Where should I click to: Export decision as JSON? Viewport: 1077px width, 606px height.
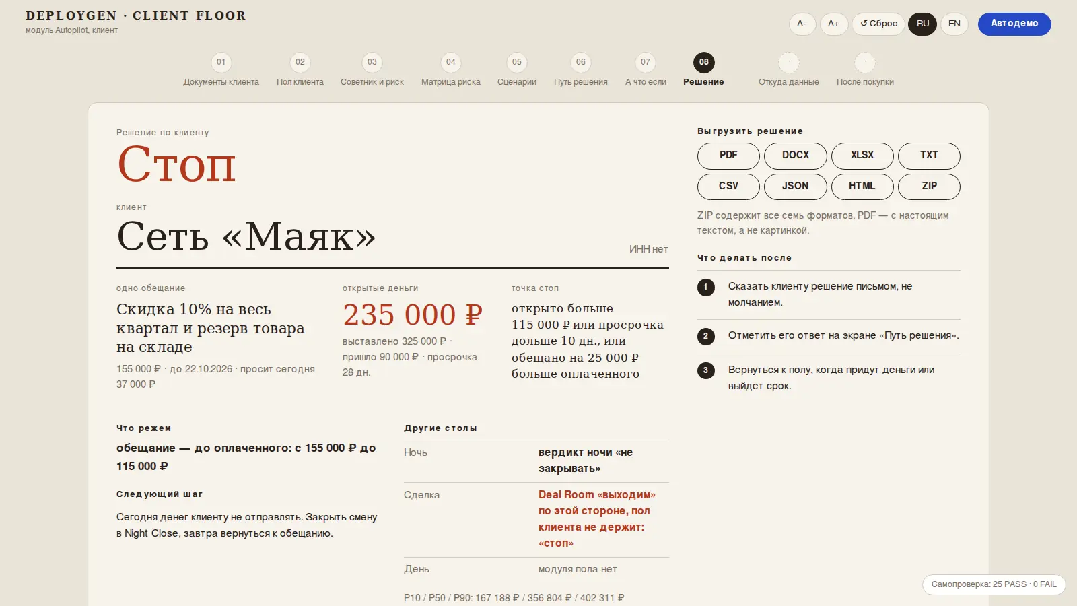pos(796,187)
